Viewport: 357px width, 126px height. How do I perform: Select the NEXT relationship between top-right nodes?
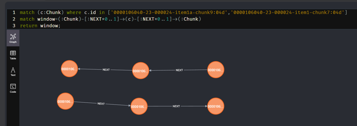click(x=179, y=70)
